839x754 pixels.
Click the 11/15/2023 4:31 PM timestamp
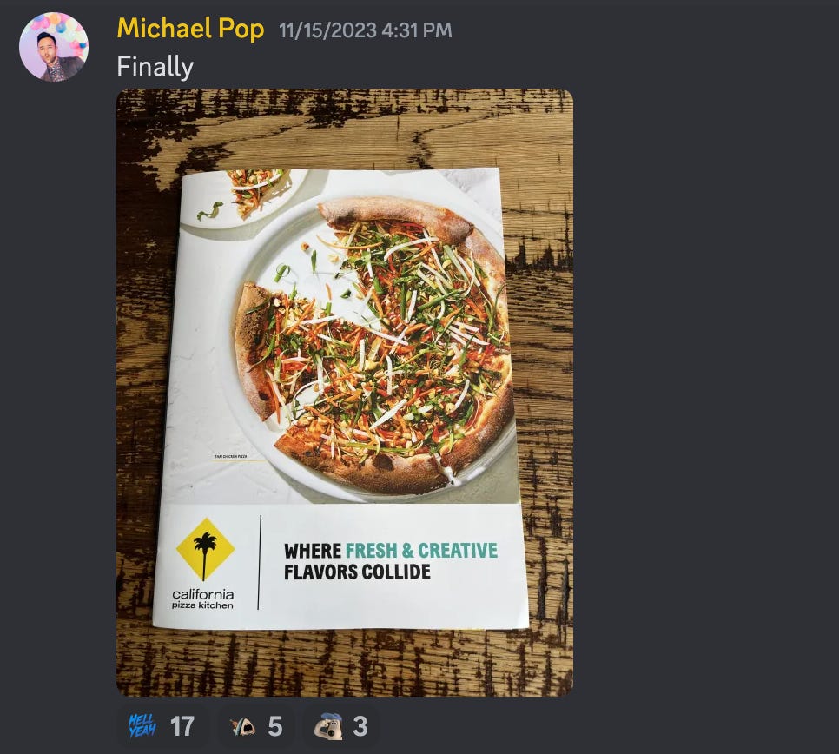point(366,30)
